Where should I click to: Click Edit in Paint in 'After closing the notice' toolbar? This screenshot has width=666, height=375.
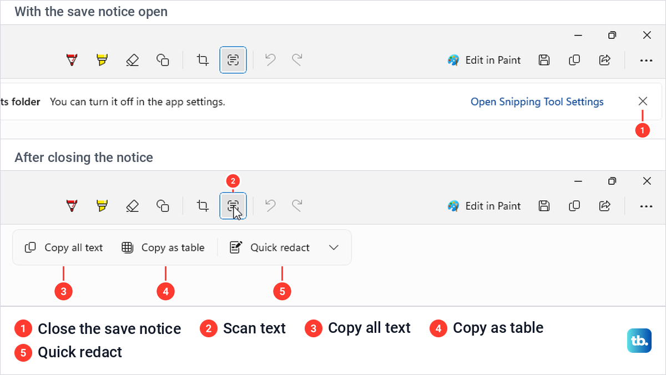pyautogui.click(x=484, y=206)
